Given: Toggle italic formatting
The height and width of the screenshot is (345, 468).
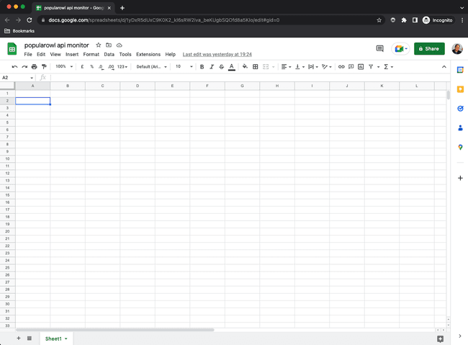Looking at the screenshot, I should coord(212,66).
